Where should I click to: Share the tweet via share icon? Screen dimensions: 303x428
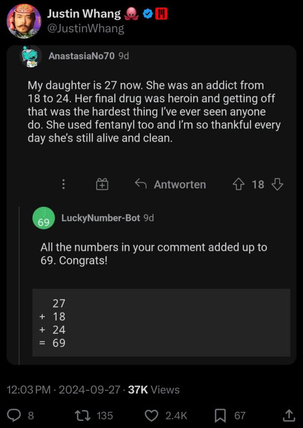[288, 416]
